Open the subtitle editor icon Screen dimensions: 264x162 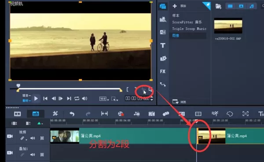click(182, 114)
